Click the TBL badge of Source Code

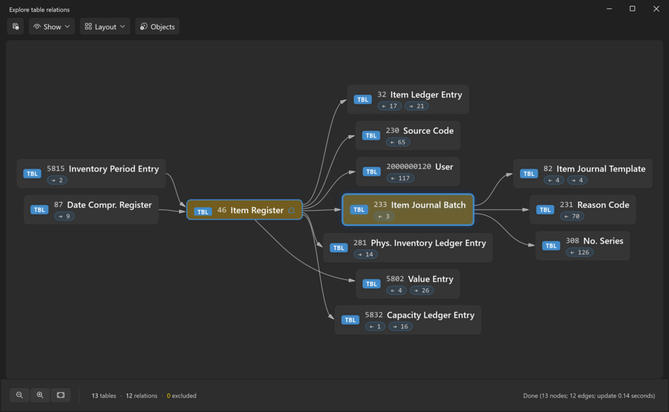[371, 135]
